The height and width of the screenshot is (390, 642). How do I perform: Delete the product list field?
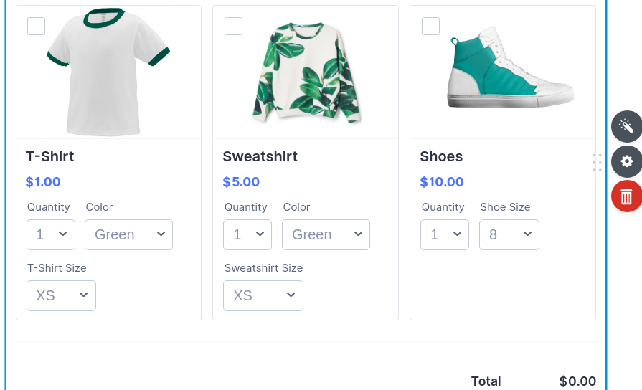coord(626,196)
